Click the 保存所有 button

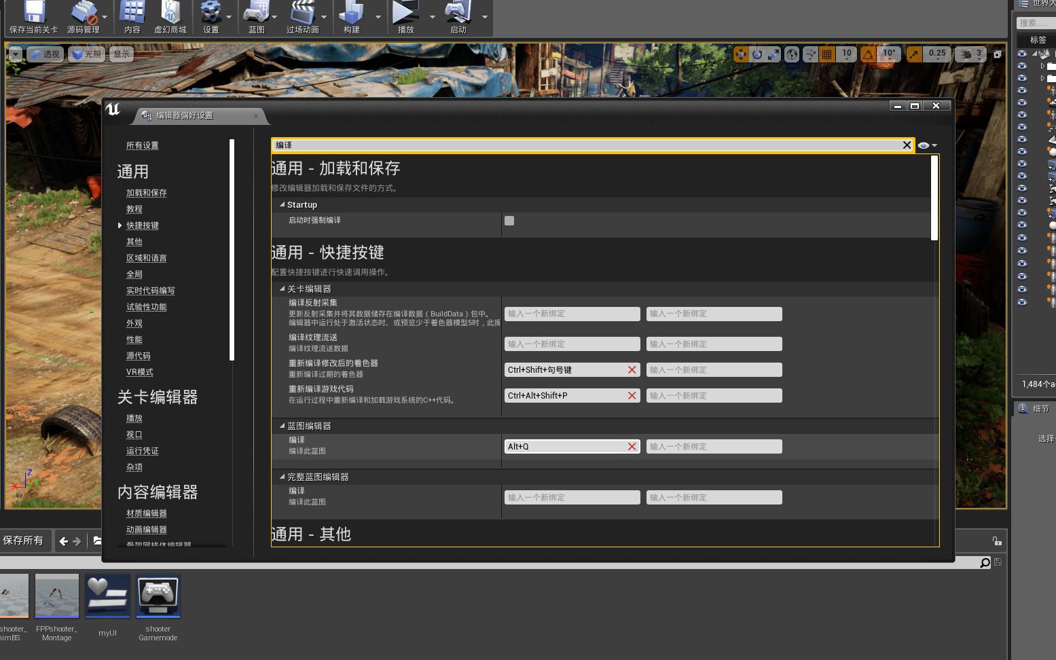coord(22,540)
